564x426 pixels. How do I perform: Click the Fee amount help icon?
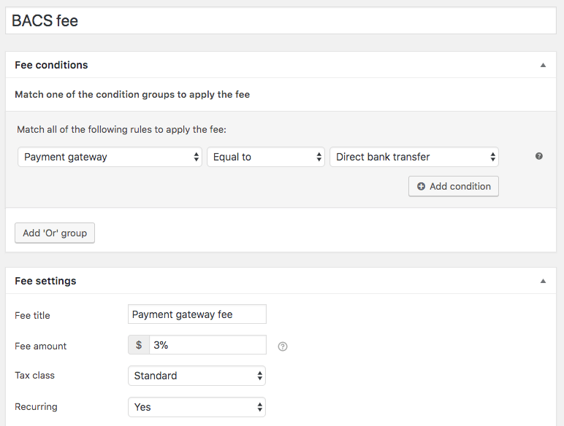(x=283, y=346)
